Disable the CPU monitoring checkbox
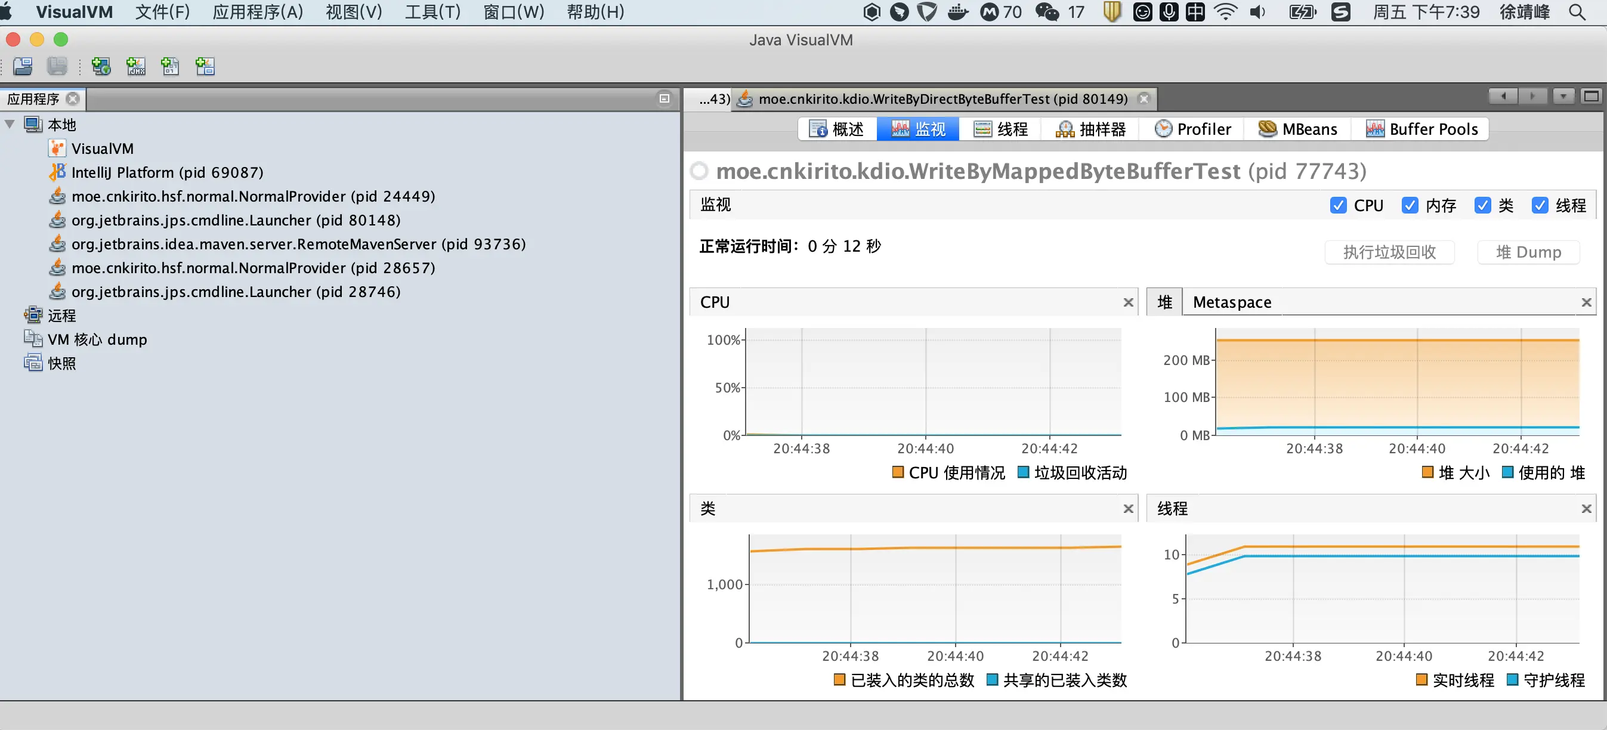Viewport: 1607px width, 730px height. pyautogui.click(x=1338, y=205)
